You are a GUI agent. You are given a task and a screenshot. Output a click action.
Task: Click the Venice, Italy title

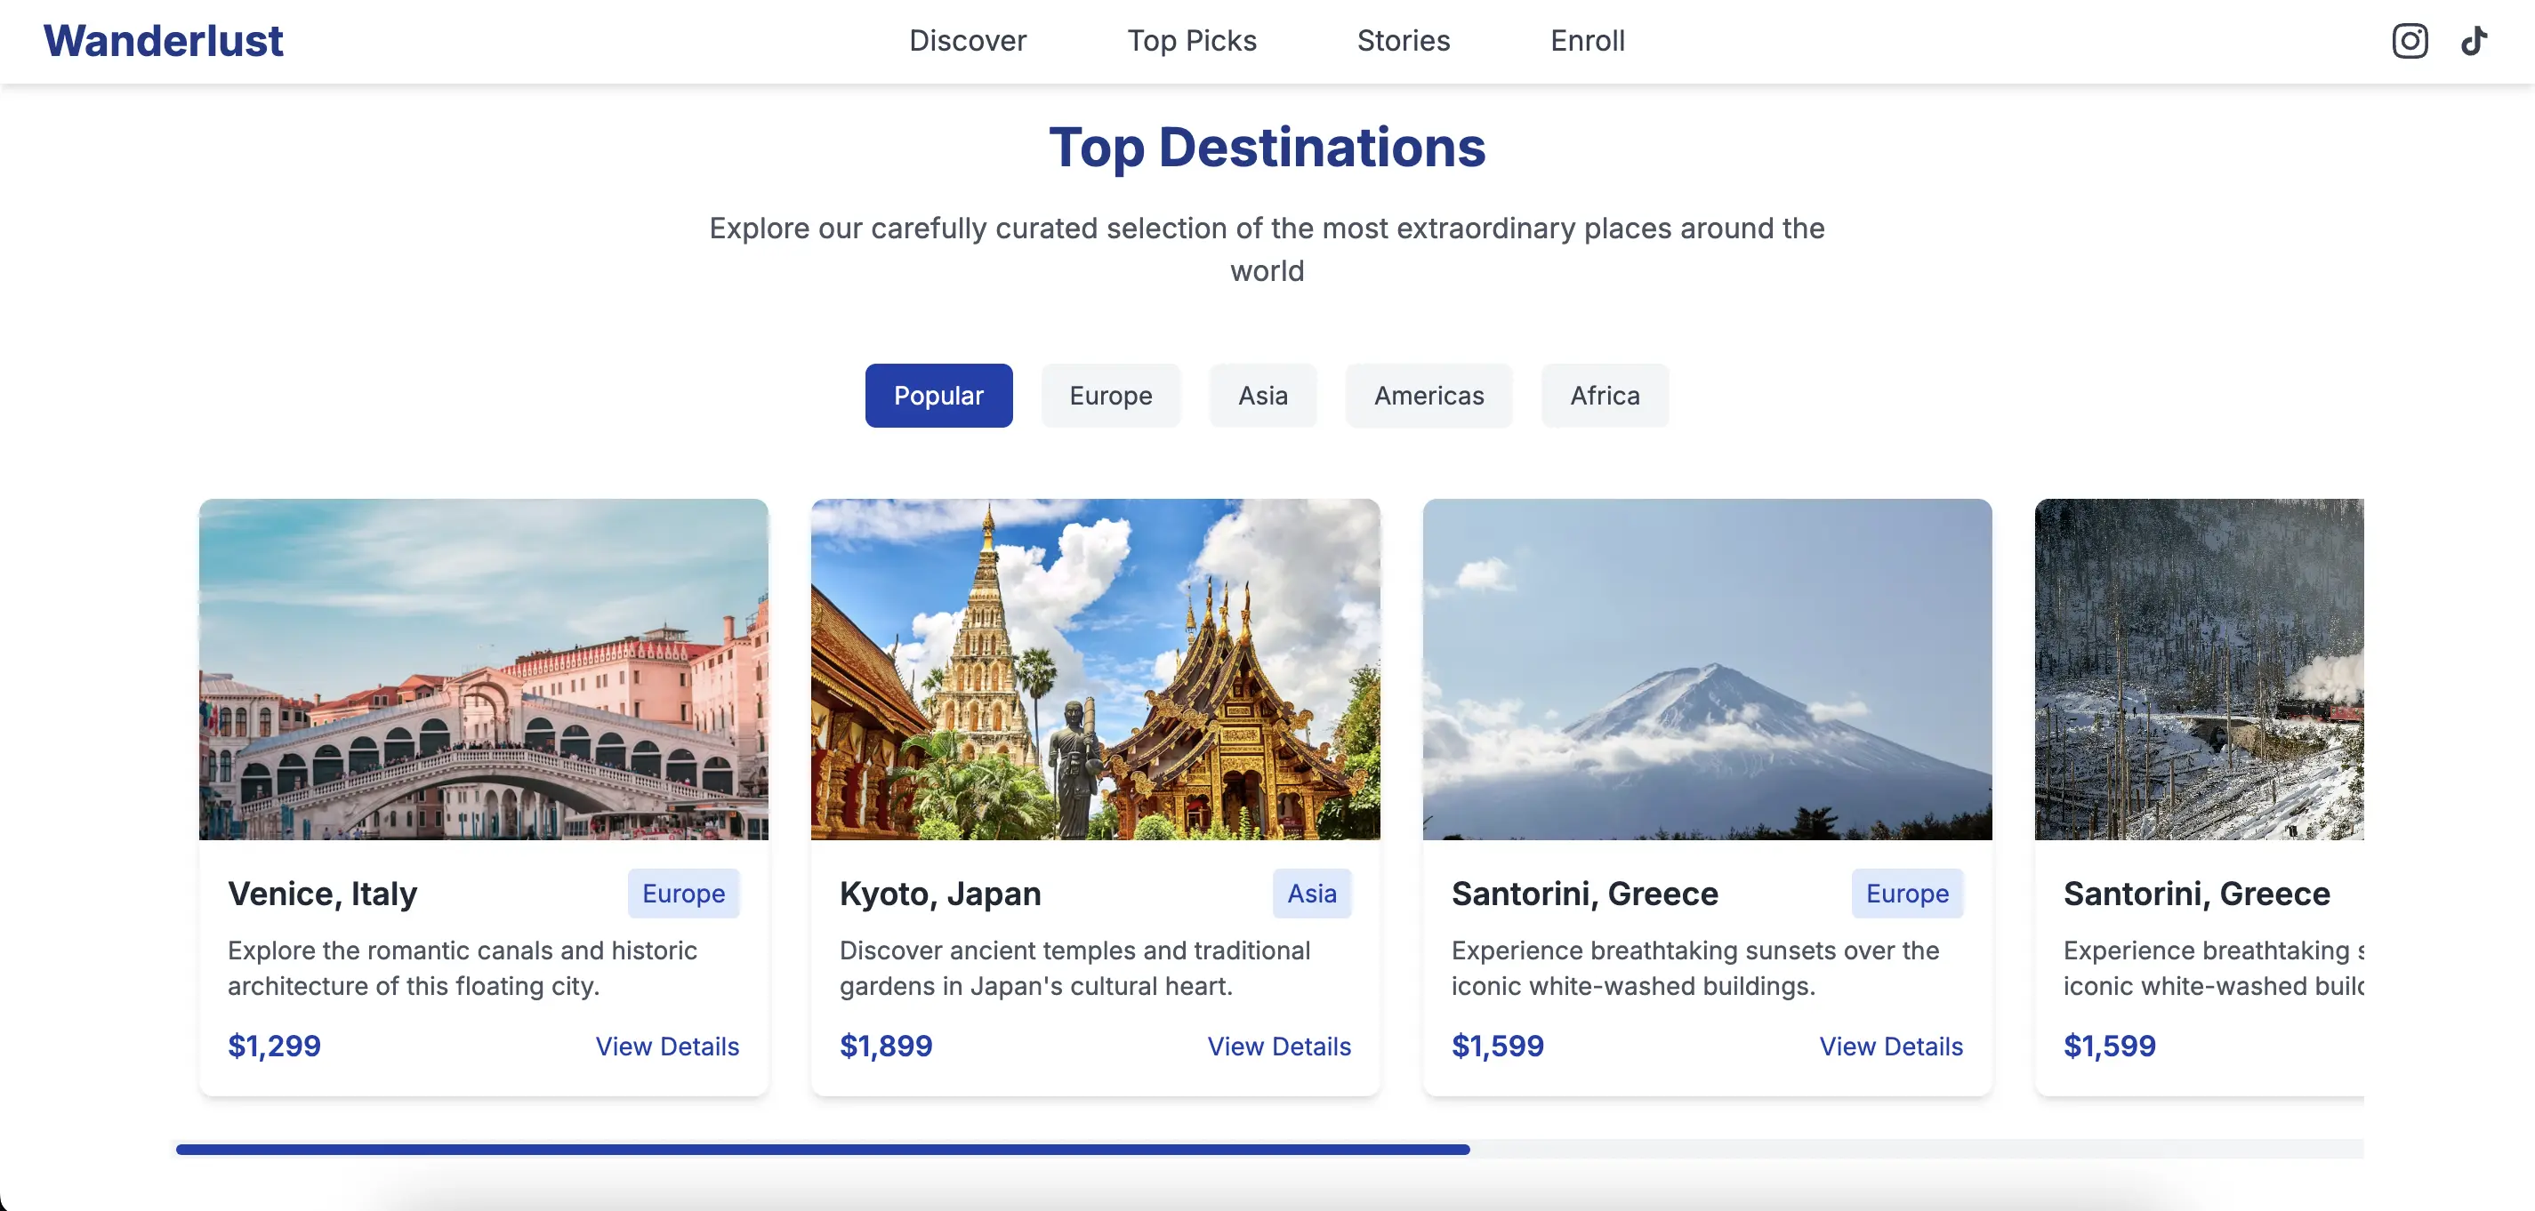pos(323,894)
